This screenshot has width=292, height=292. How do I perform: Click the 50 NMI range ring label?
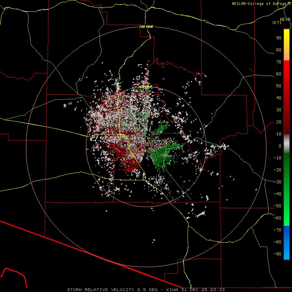coord(146,87)
